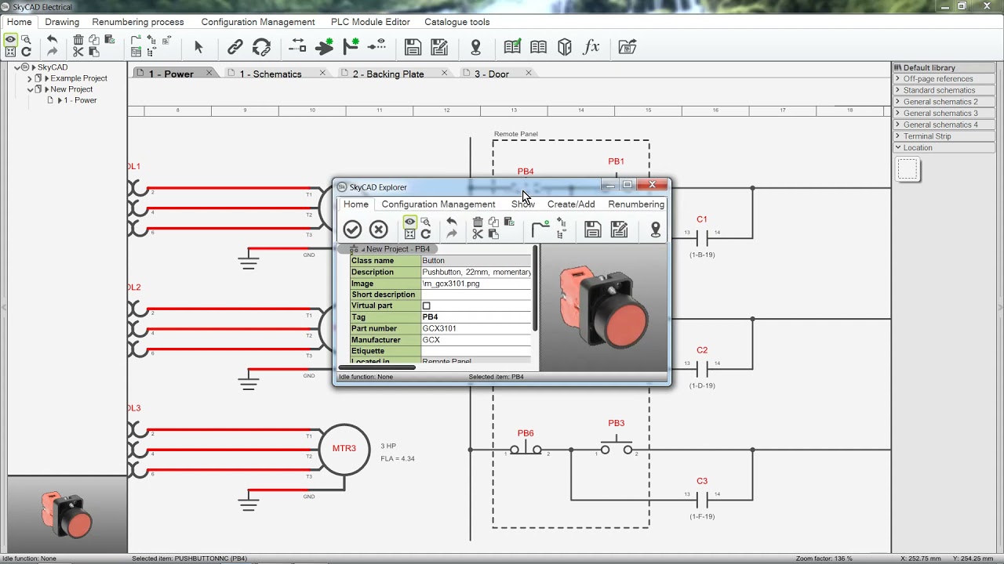
Task: Toggle the Virtual part checkbox
Action: tap(427, 306)
